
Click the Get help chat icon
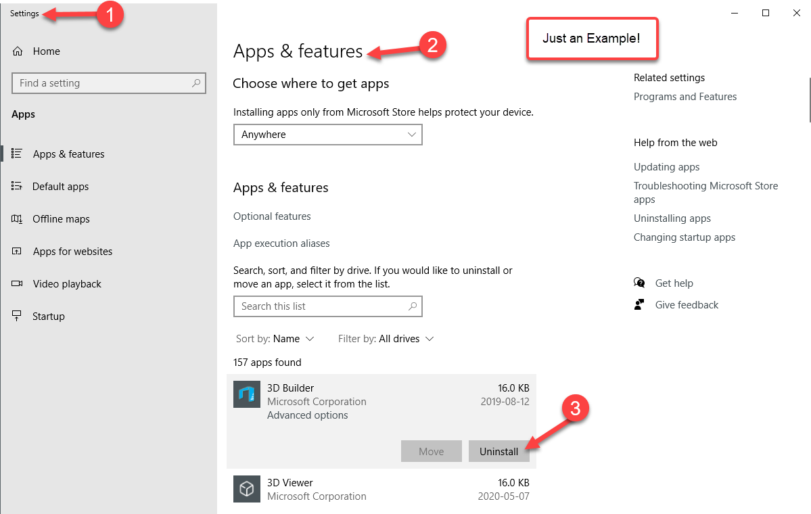coord(639,283)
